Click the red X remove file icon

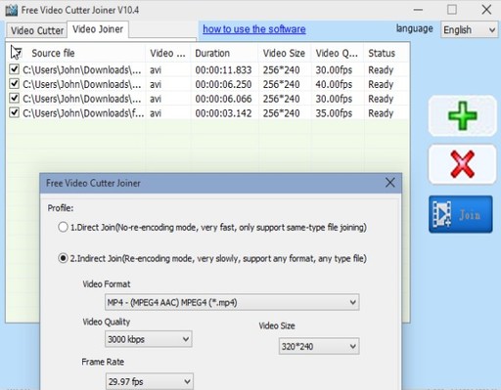[462, 164]
